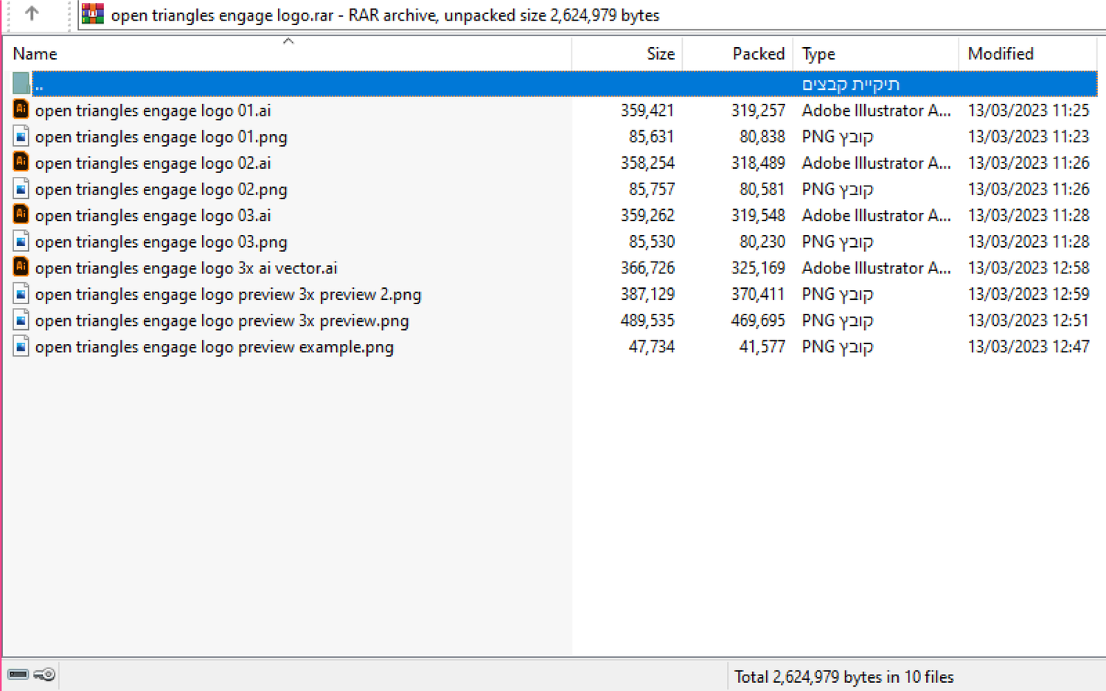Sort by the Type column header
This screenshot has width=1106, height=691.
818,54
